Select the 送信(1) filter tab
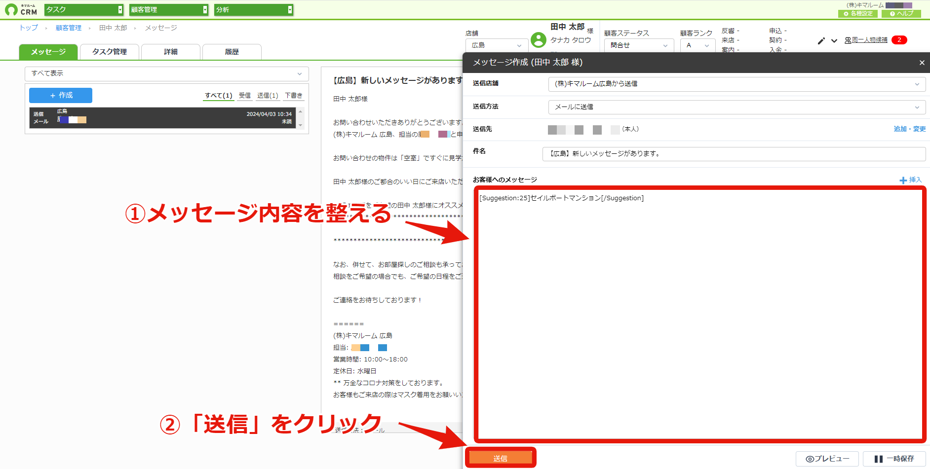Image resolution: width=930 pixels, height=469 pixels. click(268, 96)
